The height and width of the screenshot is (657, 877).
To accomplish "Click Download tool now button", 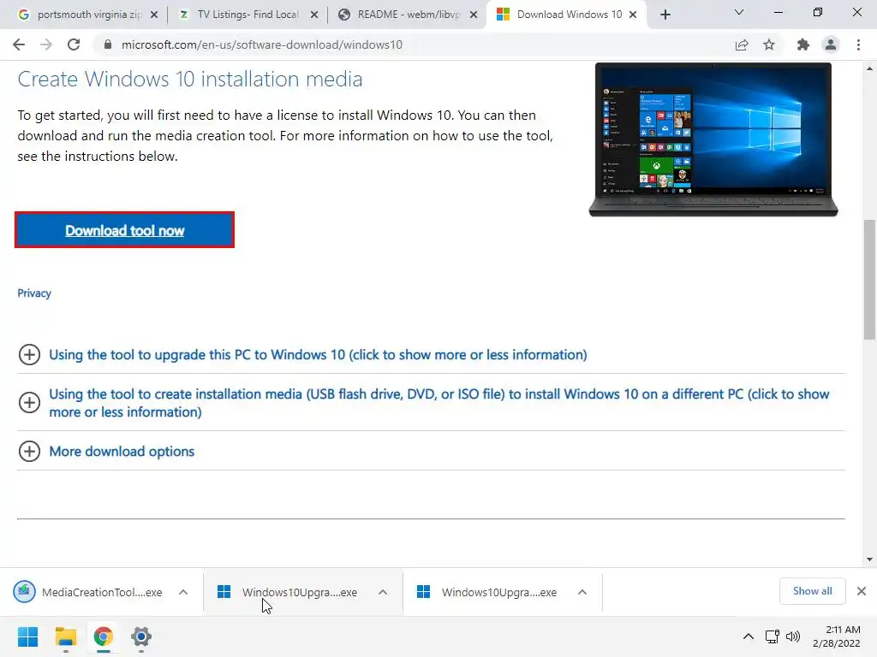I will pyautogui.click(x=124, y=230).
